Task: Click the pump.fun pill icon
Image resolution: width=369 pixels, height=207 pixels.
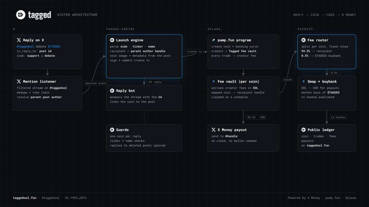Action: tap(213, 40)
